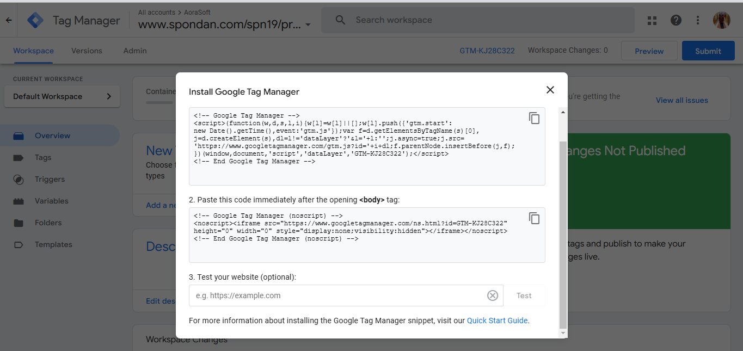Click the Variables sidebar icon
Viewport: 743px width, 351px height.
tap(19, 201)
